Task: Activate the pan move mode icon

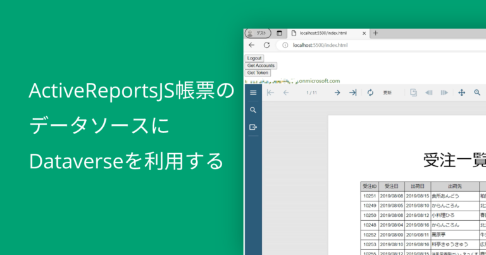Action: [461, 92]
